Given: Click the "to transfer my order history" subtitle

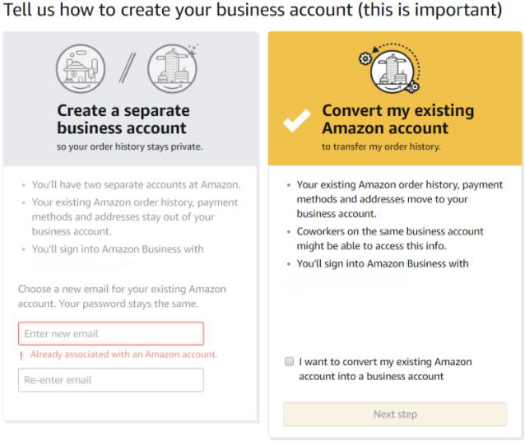Looking at the screenshot, I should click(381, 146).
